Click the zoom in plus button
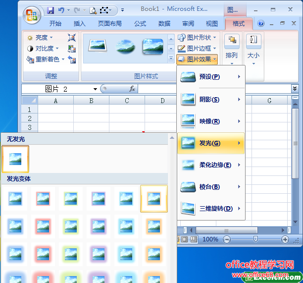 pos(285,239)
